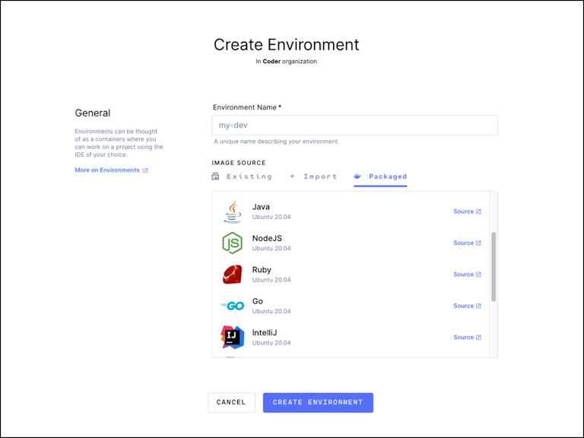Click Ubuntu 20.04 under IntelliJ
Screen dimensions: 584x438
pyautogui.click(x=271, y=343)
